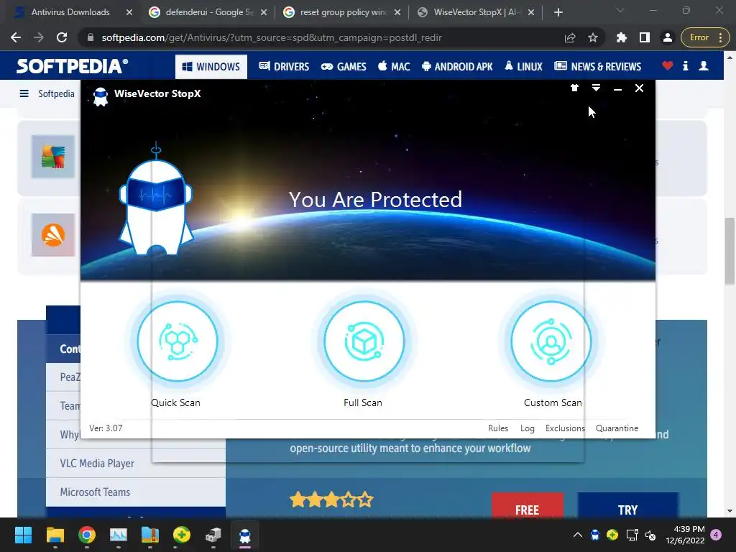Open the Custom Scan circle icon

(x=551, y=341)
